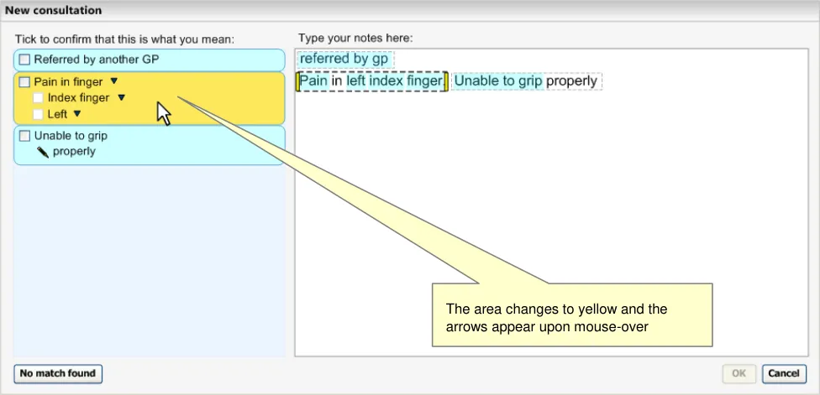Click the OK button
The height and width of the screenshot is (395, 820).
[739, 373]
